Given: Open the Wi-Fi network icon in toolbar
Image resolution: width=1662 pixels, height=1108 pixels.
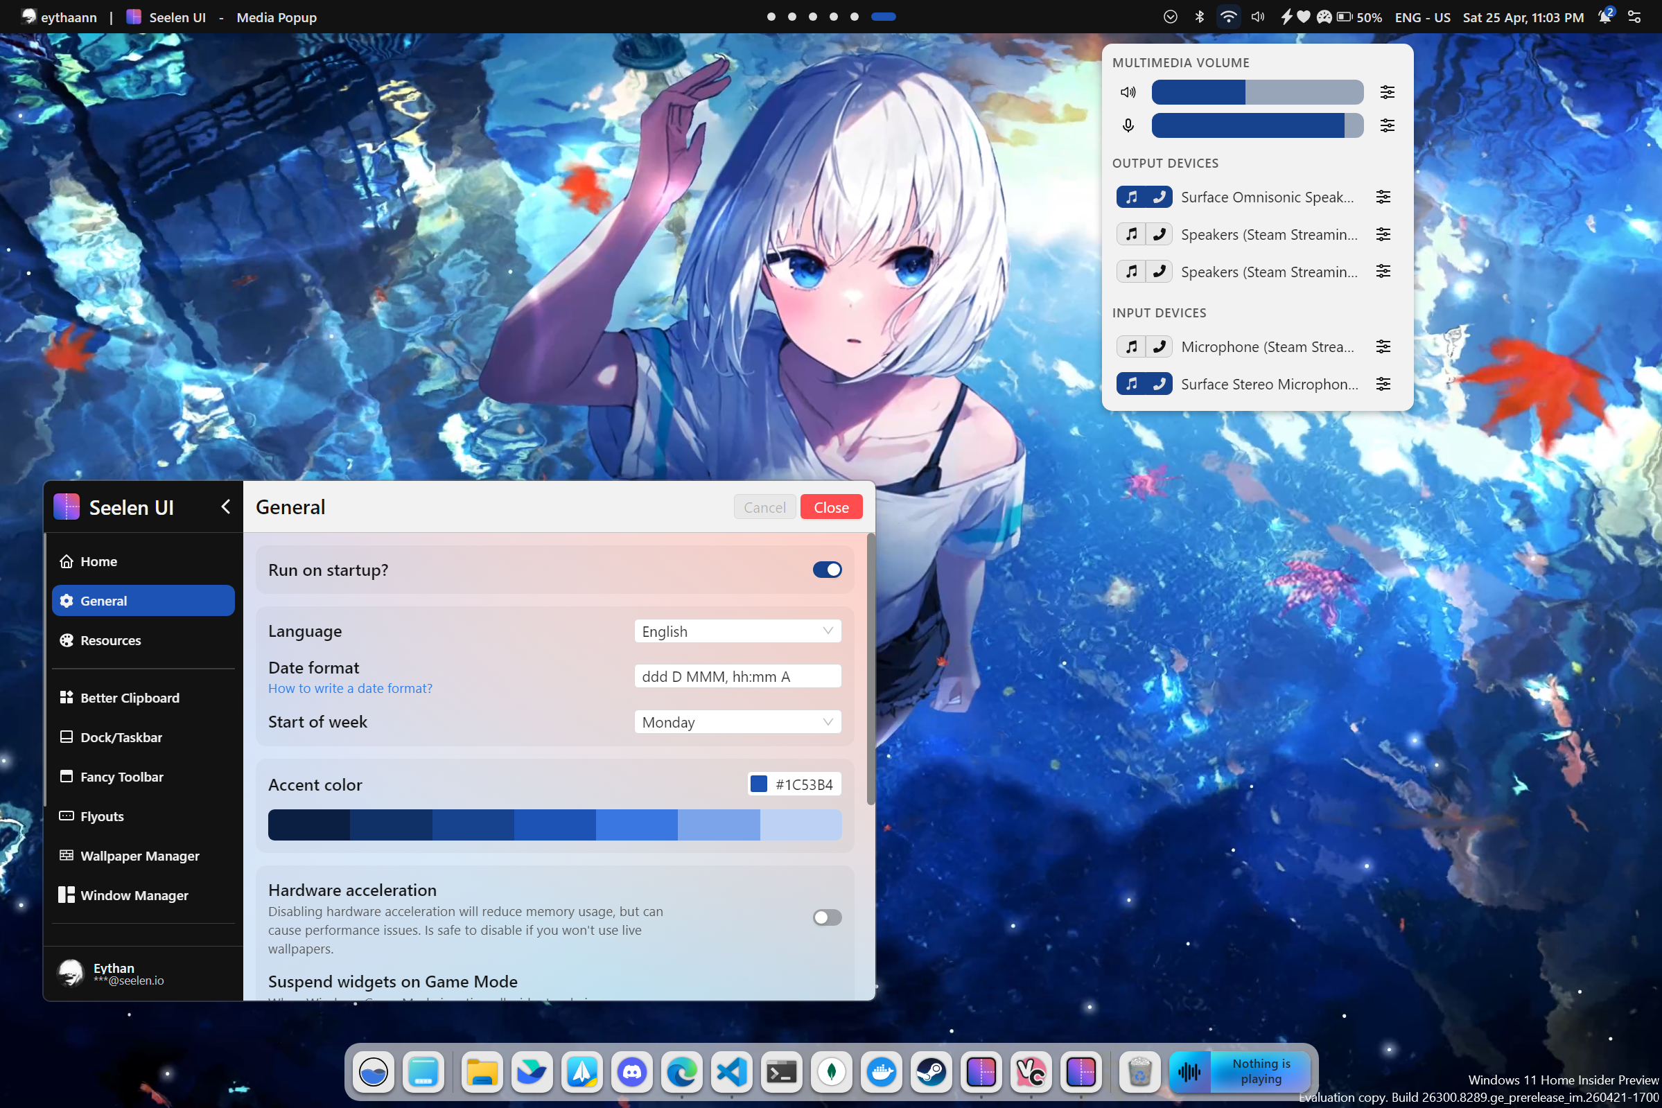Looking at the screenshot, I should click(x=1228, y=17).
